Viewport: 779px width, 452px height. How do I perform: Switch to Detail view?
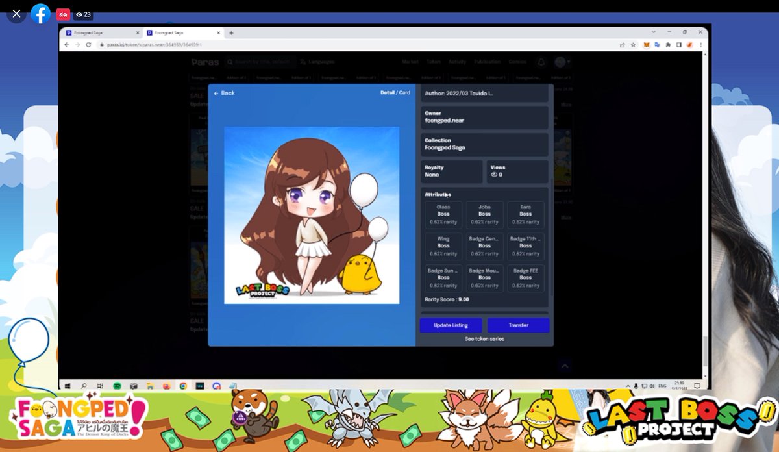point(387,92)
